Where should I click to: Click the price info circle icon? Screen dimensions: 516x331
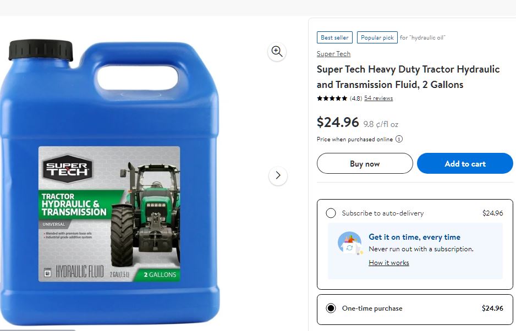click(x=399, y=139)
